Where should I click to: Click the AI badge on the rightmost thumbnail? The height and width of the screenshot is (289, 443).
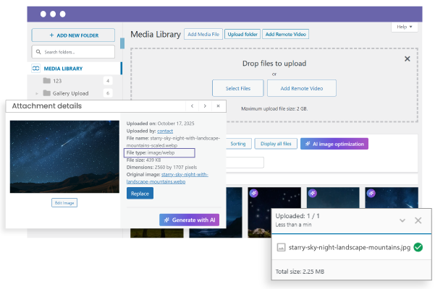(371, 193)
